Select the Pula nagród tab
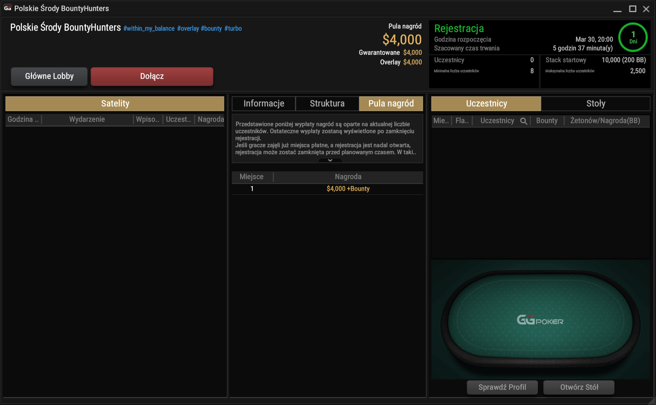 coord(391,104)
